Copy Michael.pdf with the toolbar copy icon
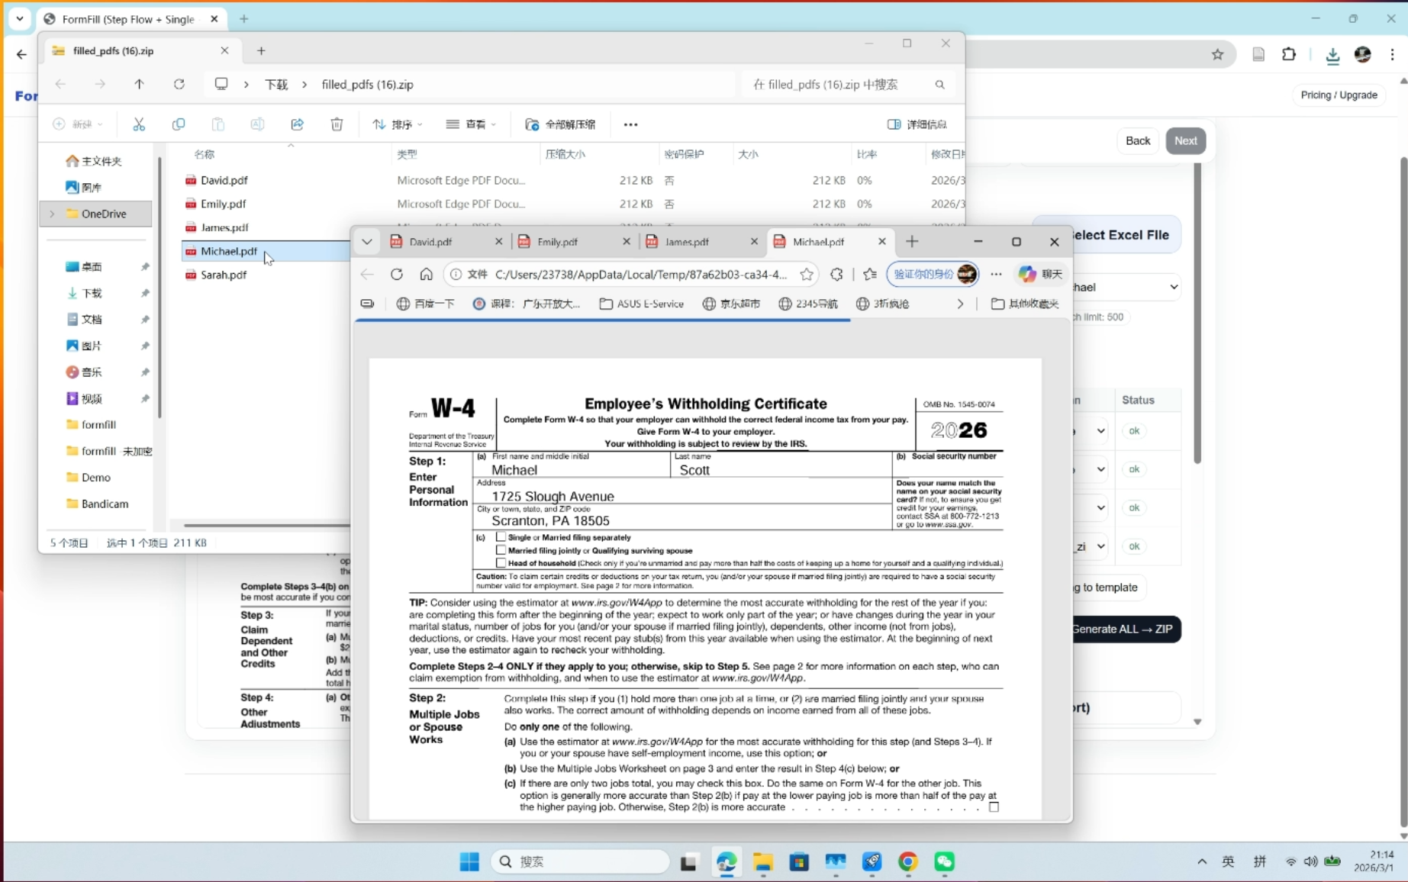 (179, 124)
